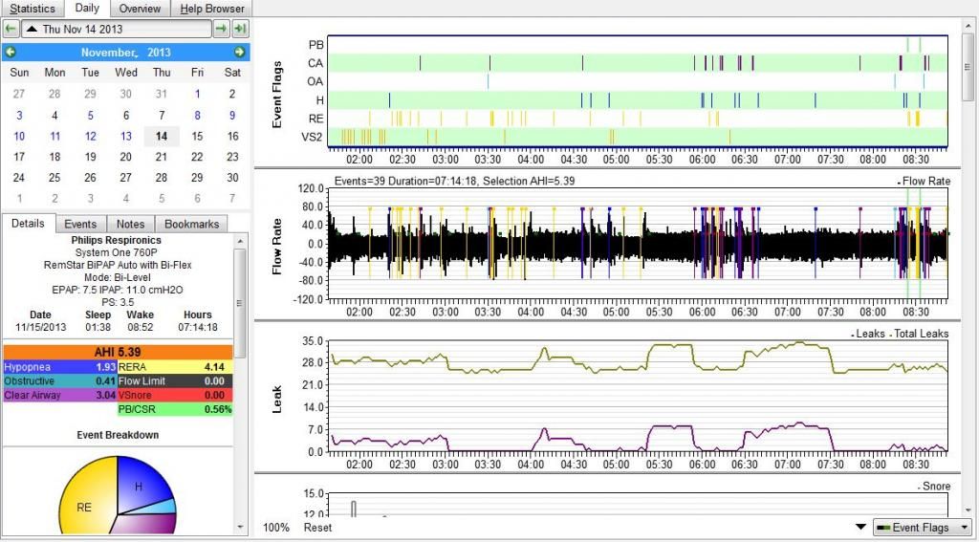Open the Overview tab
Viewport: 979px width, 542px height.
point(140,9)
